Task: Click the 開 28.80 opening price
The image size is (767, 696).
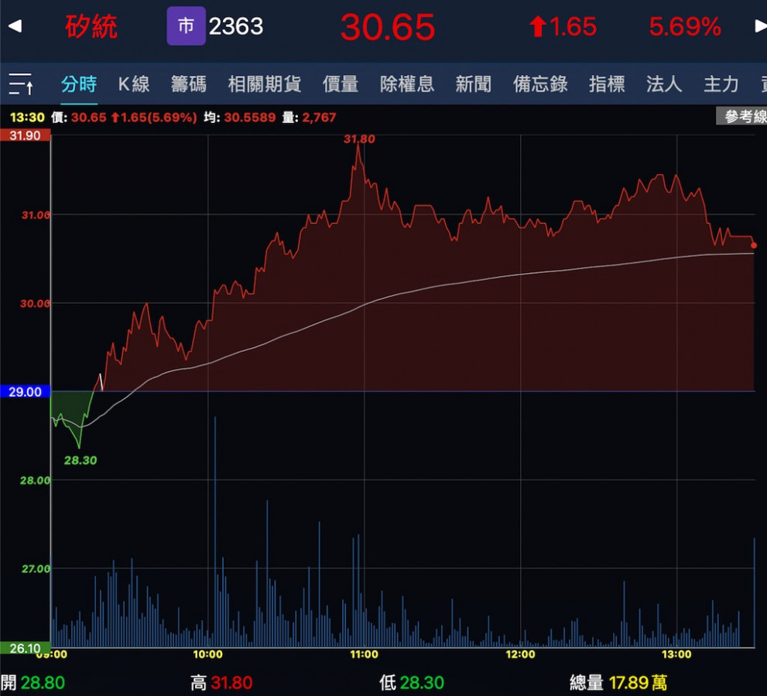Action: 33,682
